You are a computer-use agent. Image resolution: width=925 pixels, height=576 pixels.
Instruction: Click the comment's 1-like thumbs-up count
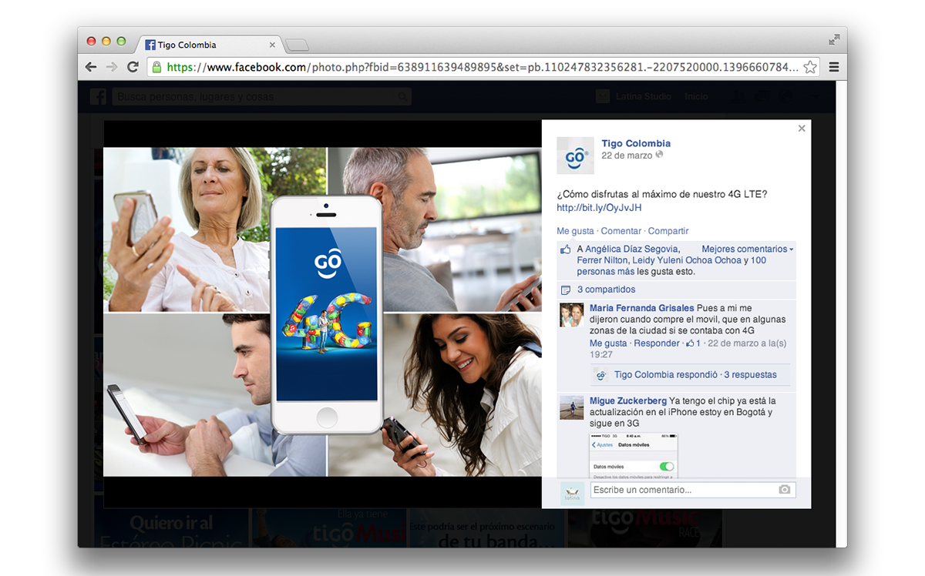[x=693, y=343]
